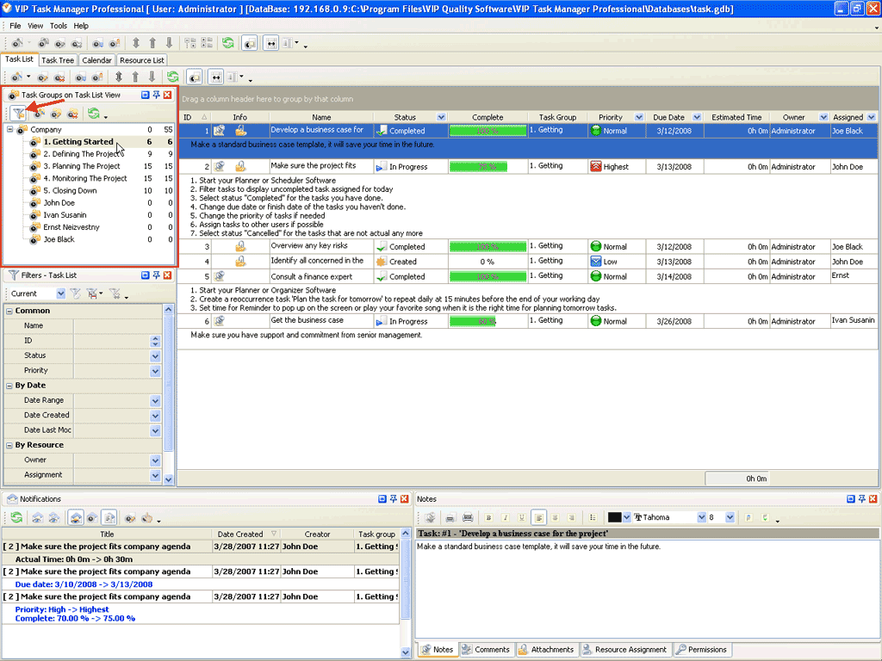Maximize the Filters - Task List panel
This screenshot has height=661, width=882.
pos(145,275)
